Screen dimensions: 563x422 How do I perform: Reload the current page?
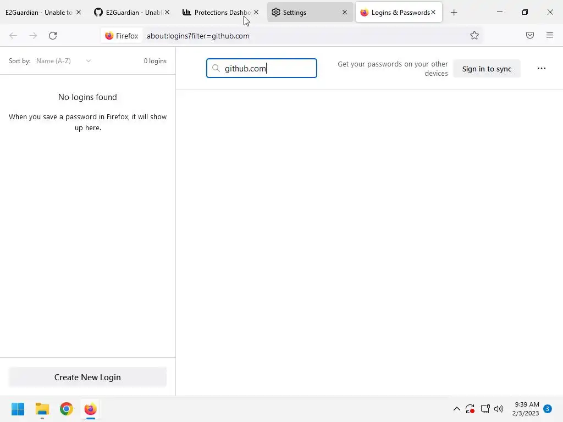tap(53, 36)
